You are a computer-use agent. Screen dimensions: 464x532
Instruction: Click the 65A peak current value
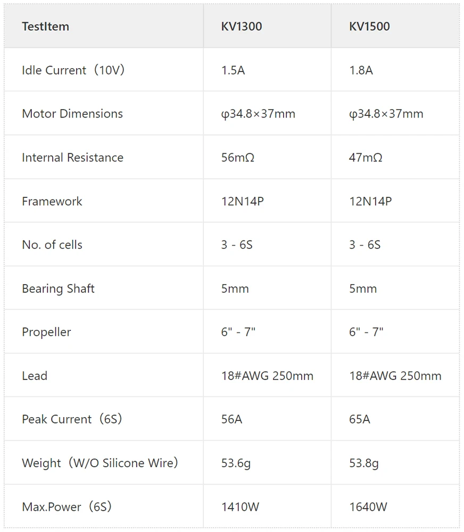pyautogui.click(x=360, y=419)
